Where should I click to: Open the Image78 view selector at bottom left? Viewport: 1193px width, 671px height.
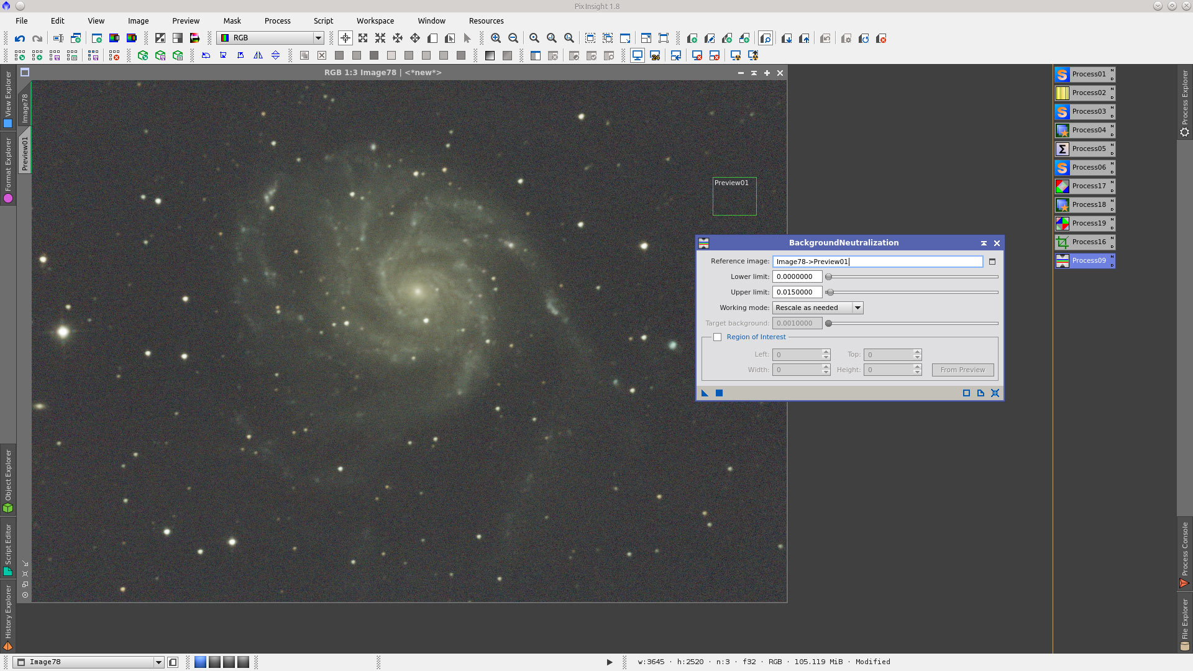point(87,662)
